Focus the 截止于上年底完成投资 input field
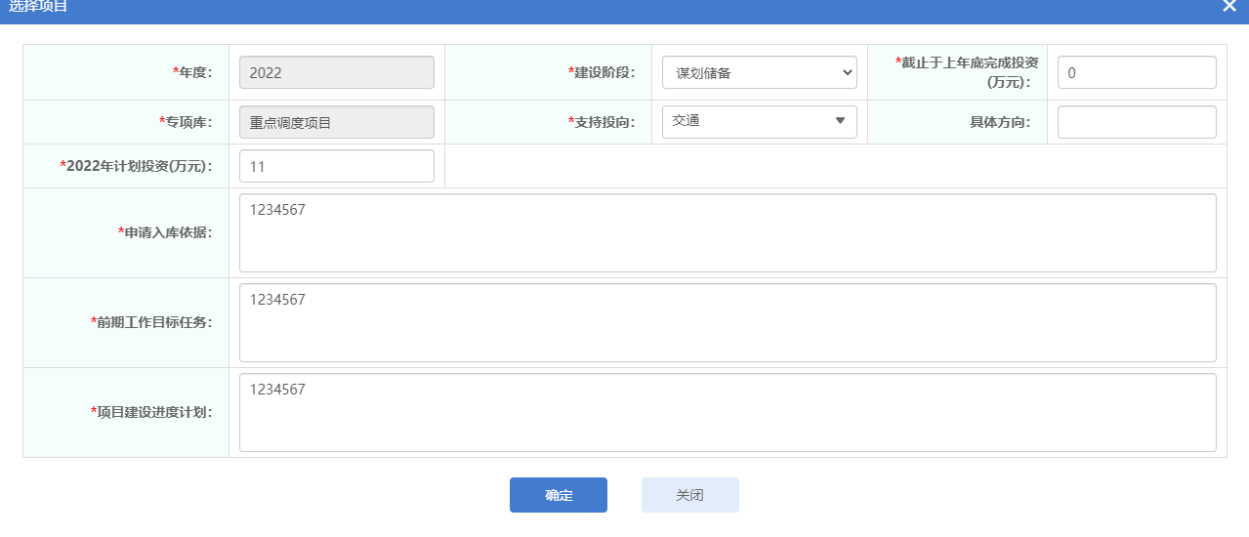Viewport: 1249px width, 537px height. coord(1136,72)
